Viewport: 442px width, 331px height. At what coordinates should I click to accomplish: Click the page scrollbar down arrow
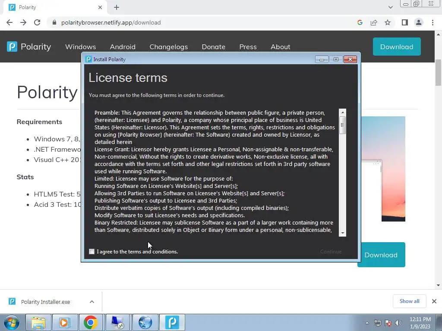(439, 285)
